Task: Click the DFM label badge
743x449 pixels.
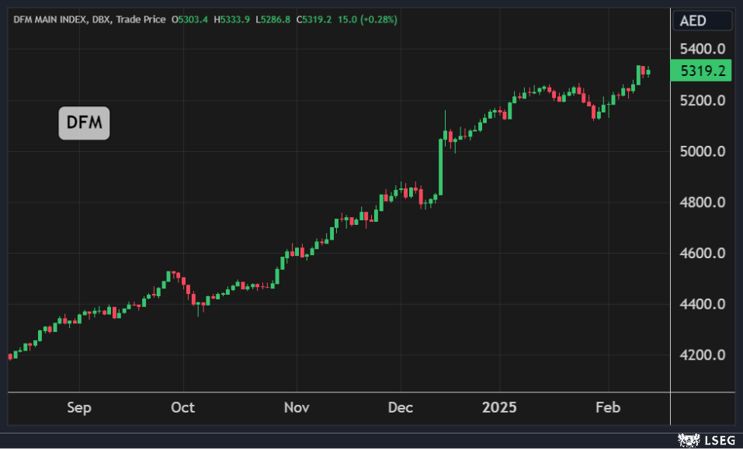Action: point(84,123)
